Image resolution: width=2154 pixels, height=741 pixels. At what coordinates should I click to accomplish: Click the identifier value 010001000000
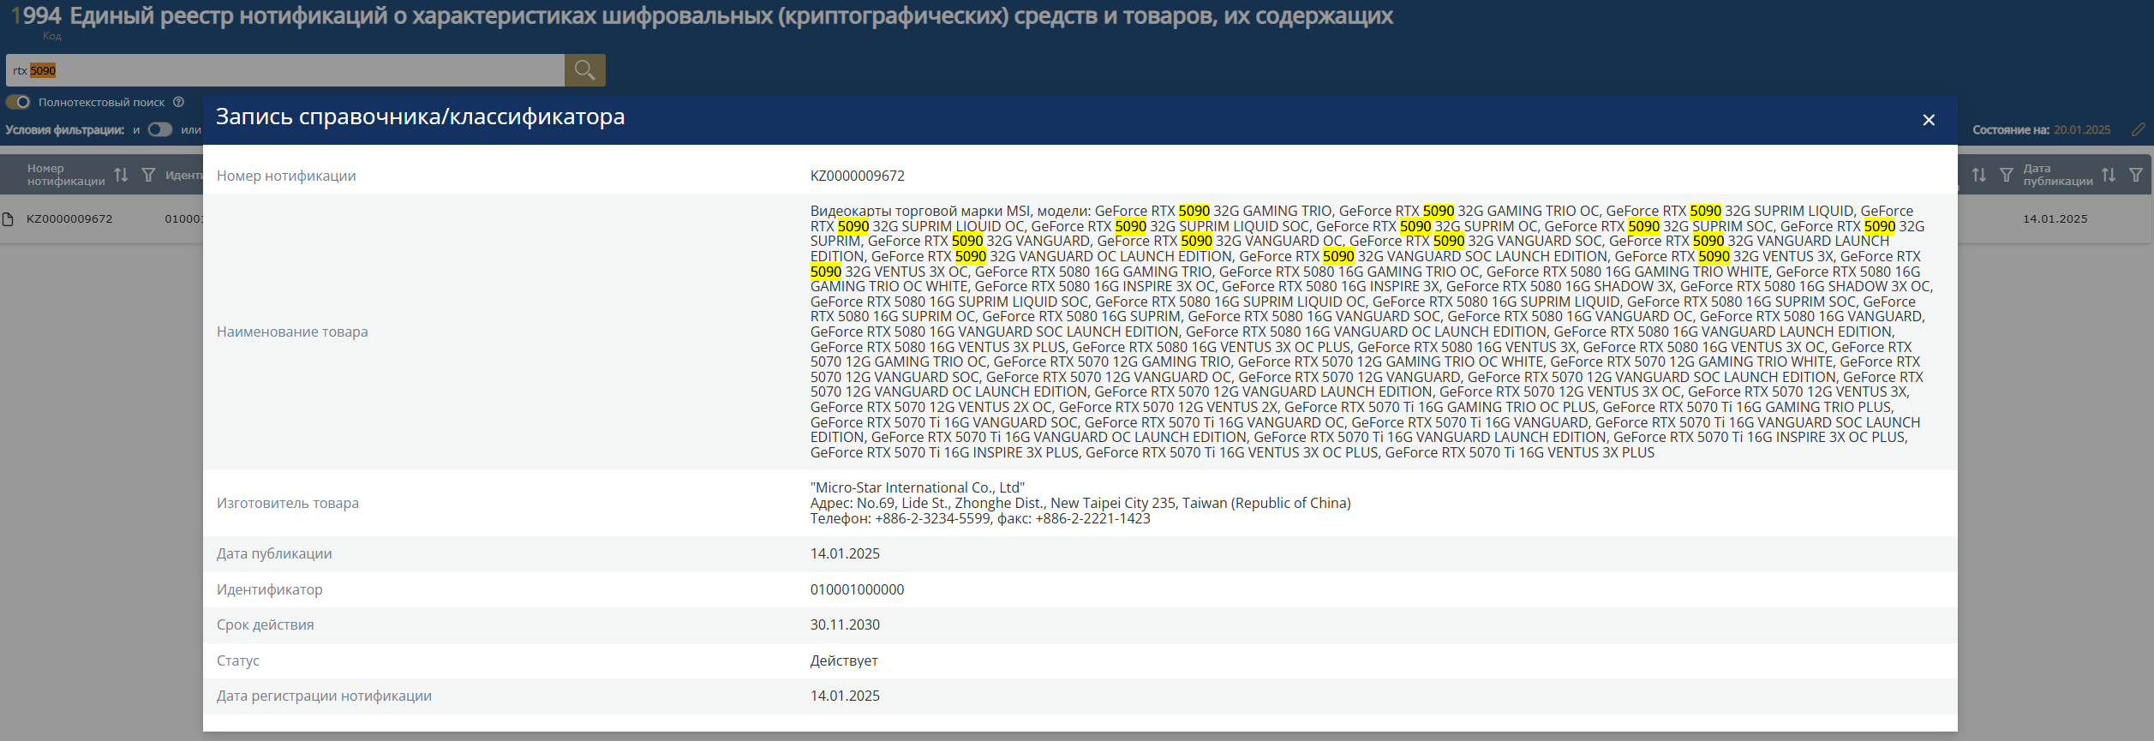(857, 589)
